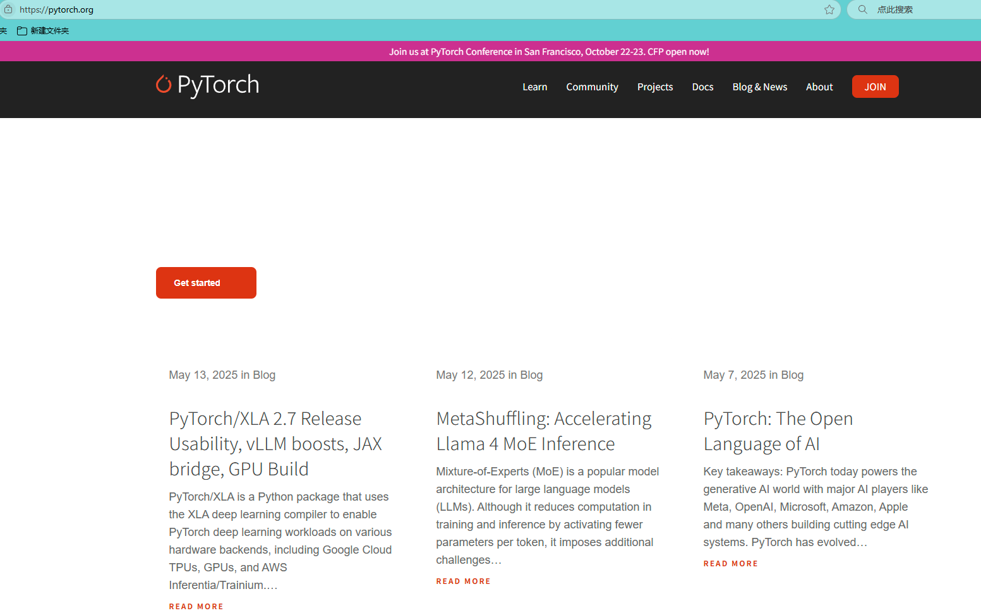Open the Community menu
The height and width of the screenshot is (613, 981).
(x=592, y=87)
